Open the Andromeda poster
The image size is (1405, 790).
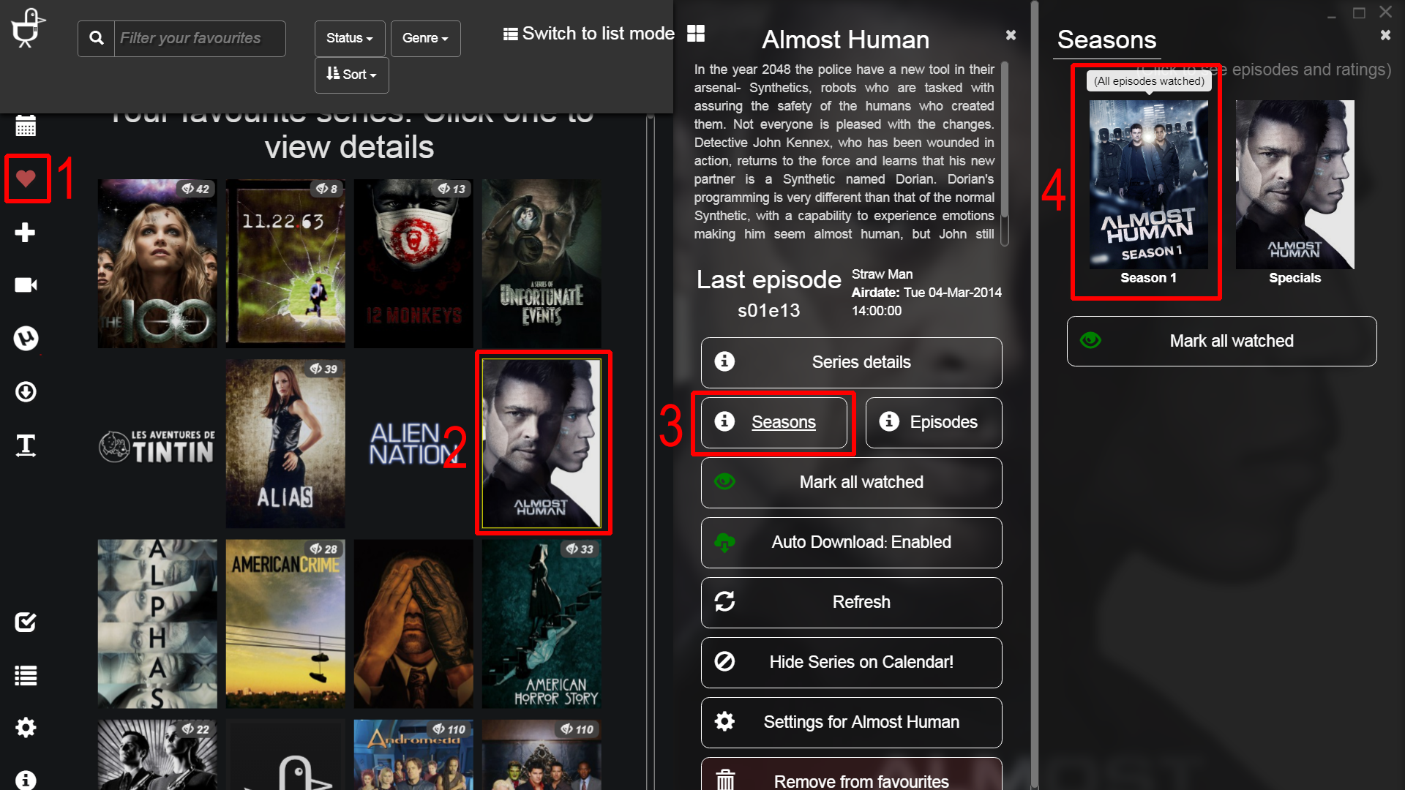click(x=413, y=755)
